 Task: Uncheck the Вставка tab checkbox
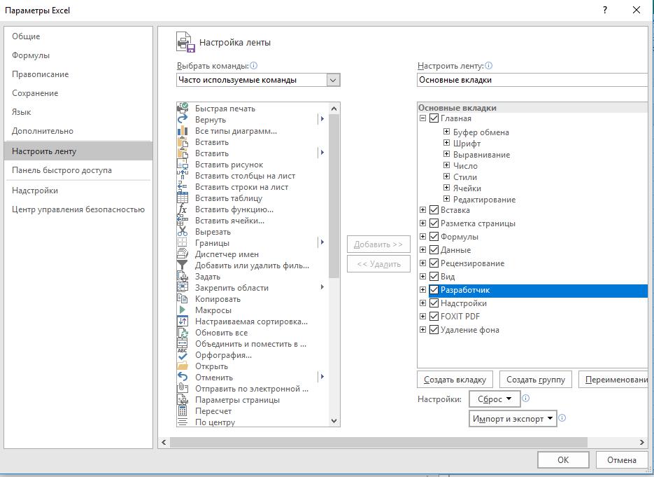(434, 210)
